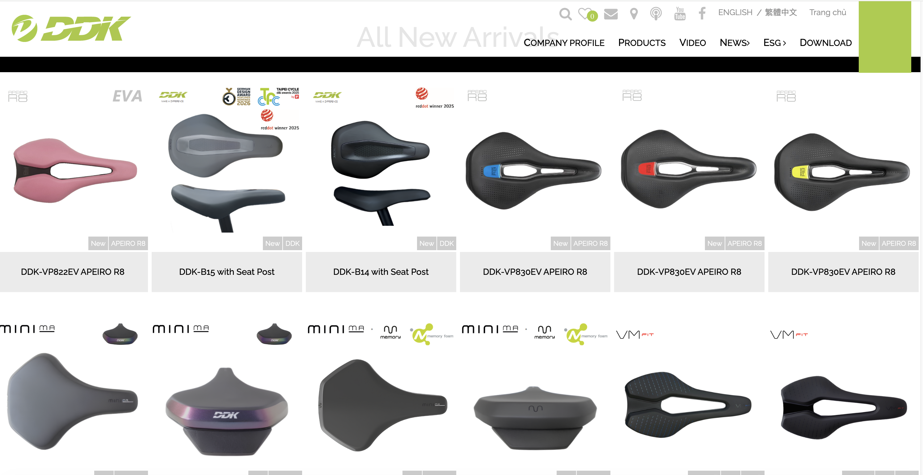Click the wishlist counter badge showing 0

click(592, 16)
